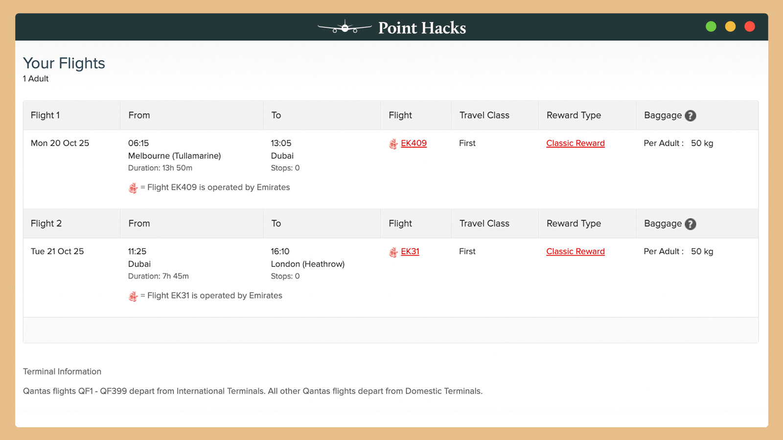Image resolution: width=783 pixels, height=440 pixels.
Task: Click Duration: 13h 50m text
Action: tap(160, 168)
